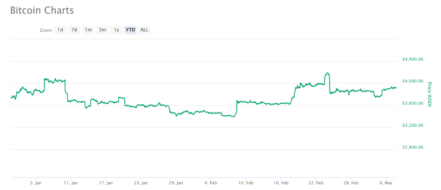Select the $4,000.00 axis label
The height and width of the screenshot is (190, 441).
[413, 81]
